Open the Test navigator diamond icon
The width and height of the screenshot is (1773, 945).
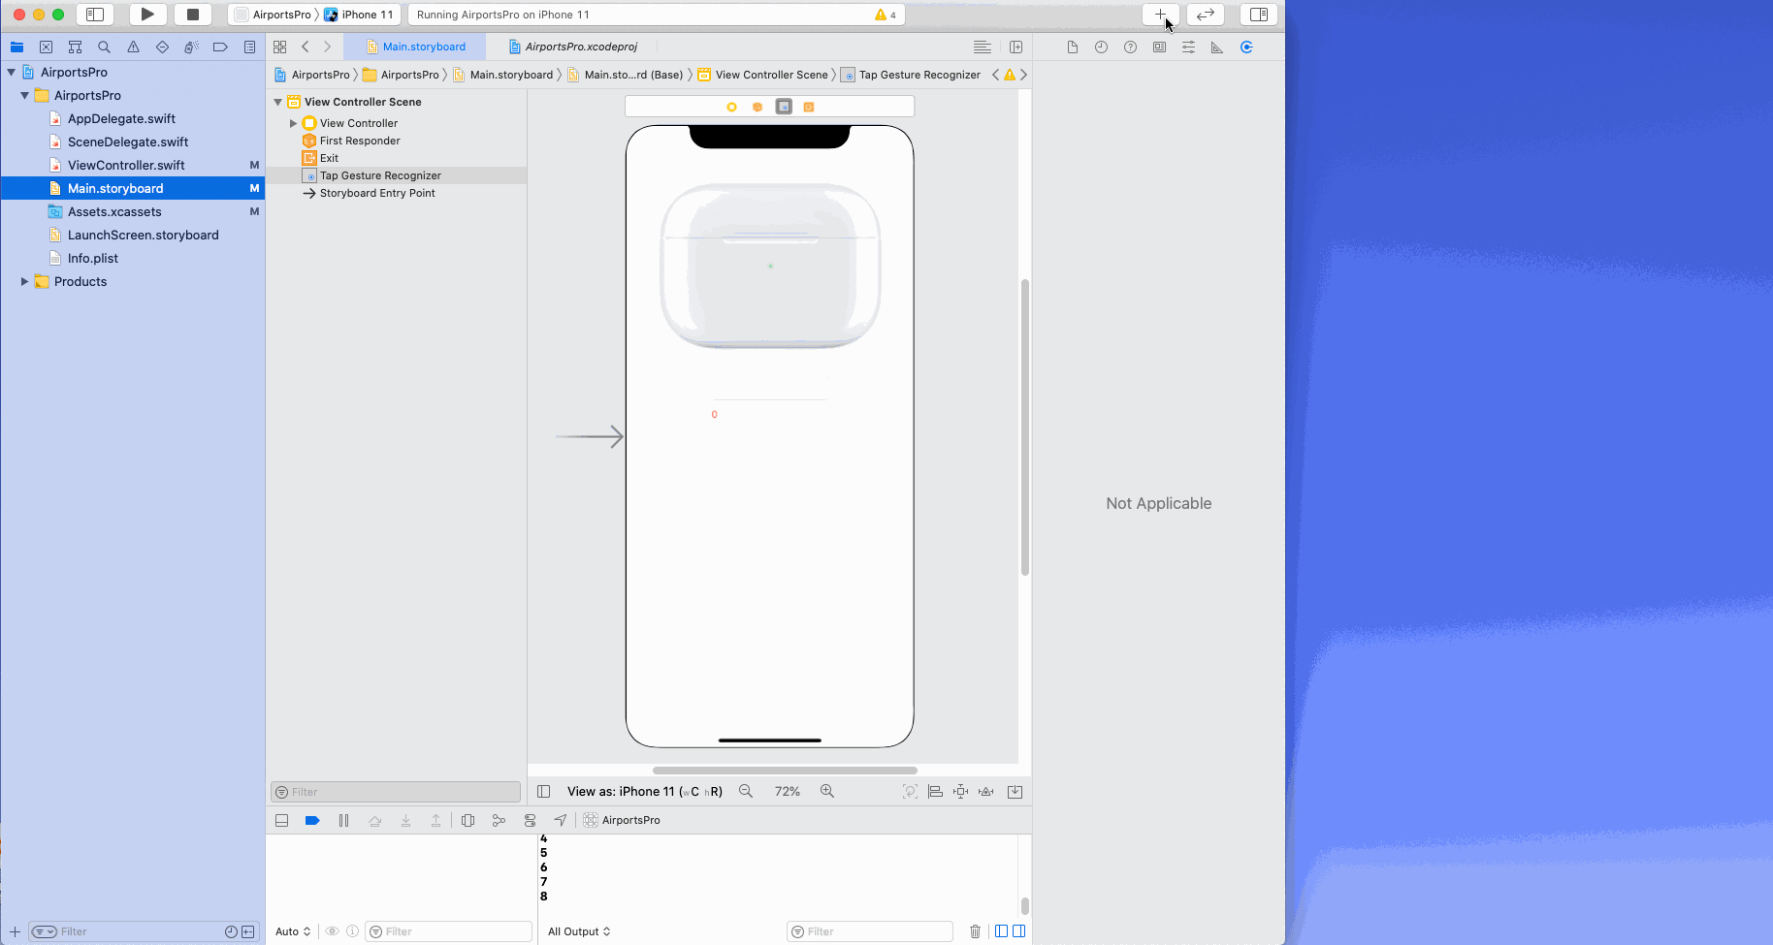(x=162, y=47)
